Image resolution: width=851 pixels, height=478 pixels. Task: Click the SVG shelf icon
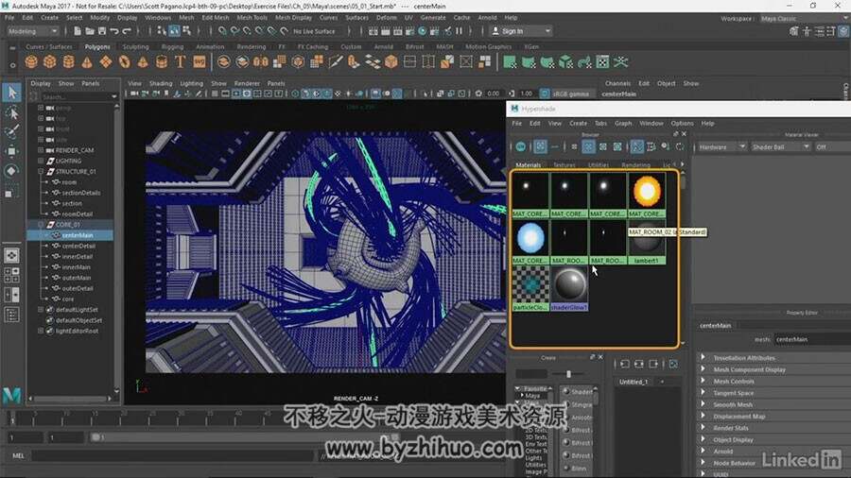pos(200,61)
